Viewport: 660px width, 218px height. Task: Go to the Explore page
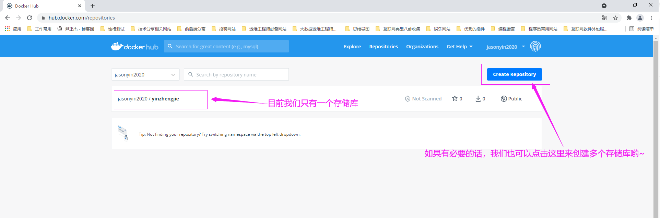coord(352,47)
